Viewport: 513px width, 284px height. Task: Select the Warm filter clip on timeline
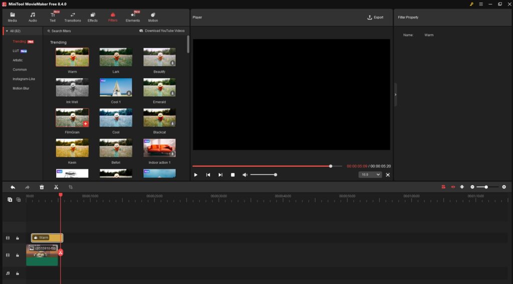point(47,238)
